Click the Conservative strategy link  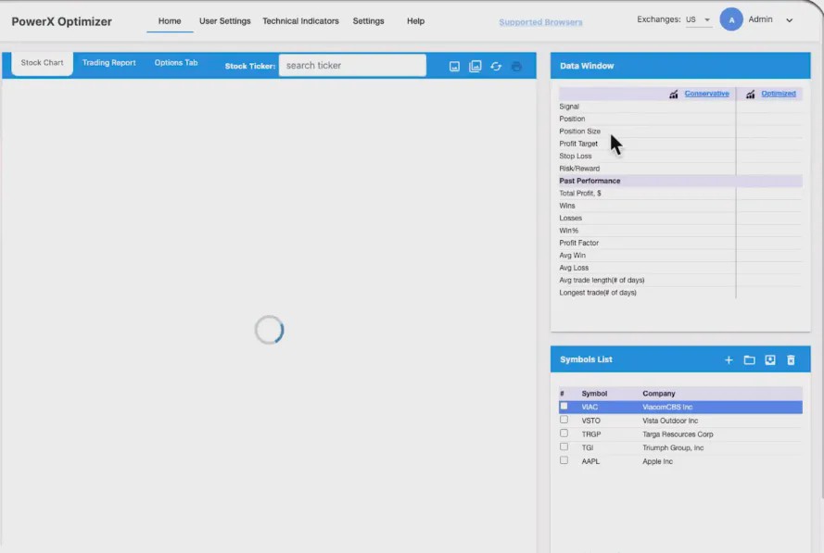tap(707, 94)
